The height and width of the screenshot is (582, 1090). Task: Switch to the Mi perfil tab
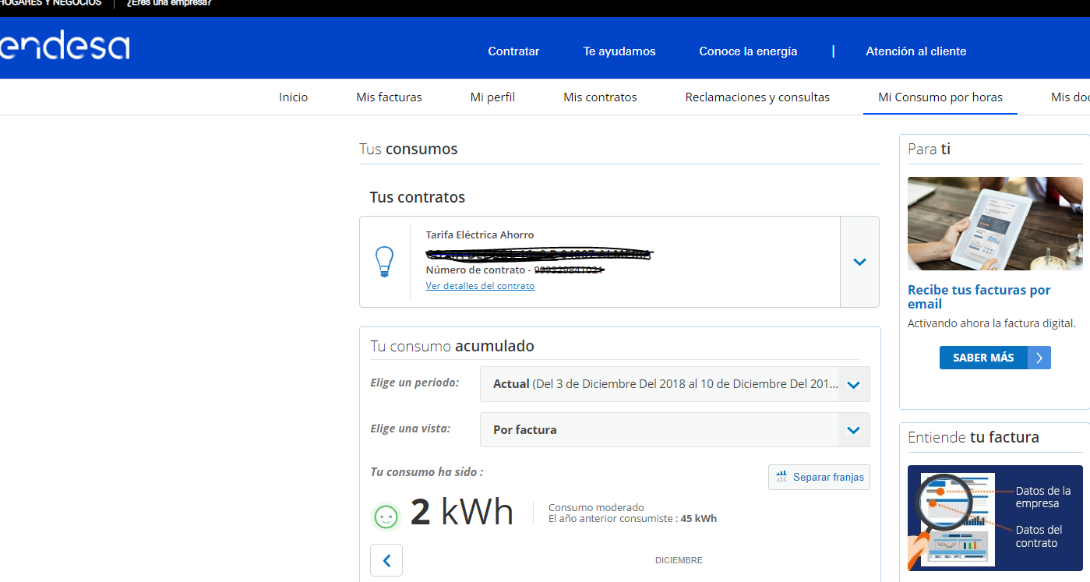pyautogui.click(x=492, y=97)
